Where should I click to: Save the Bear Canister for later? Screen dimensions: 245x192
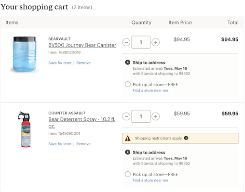pos(60,63)
